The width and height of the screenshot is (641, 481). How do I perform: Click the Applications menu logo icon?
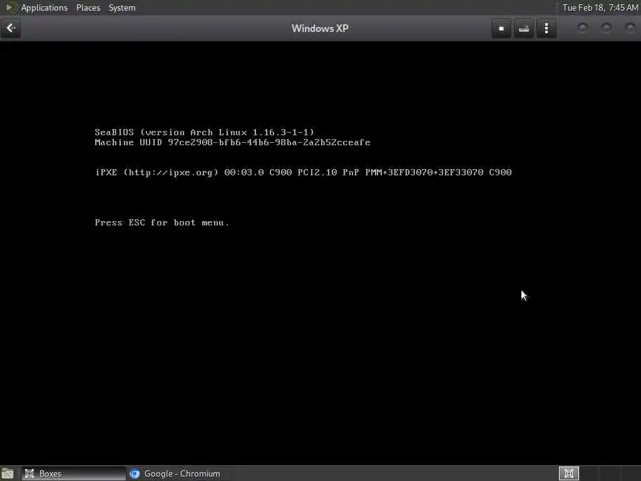11,8
